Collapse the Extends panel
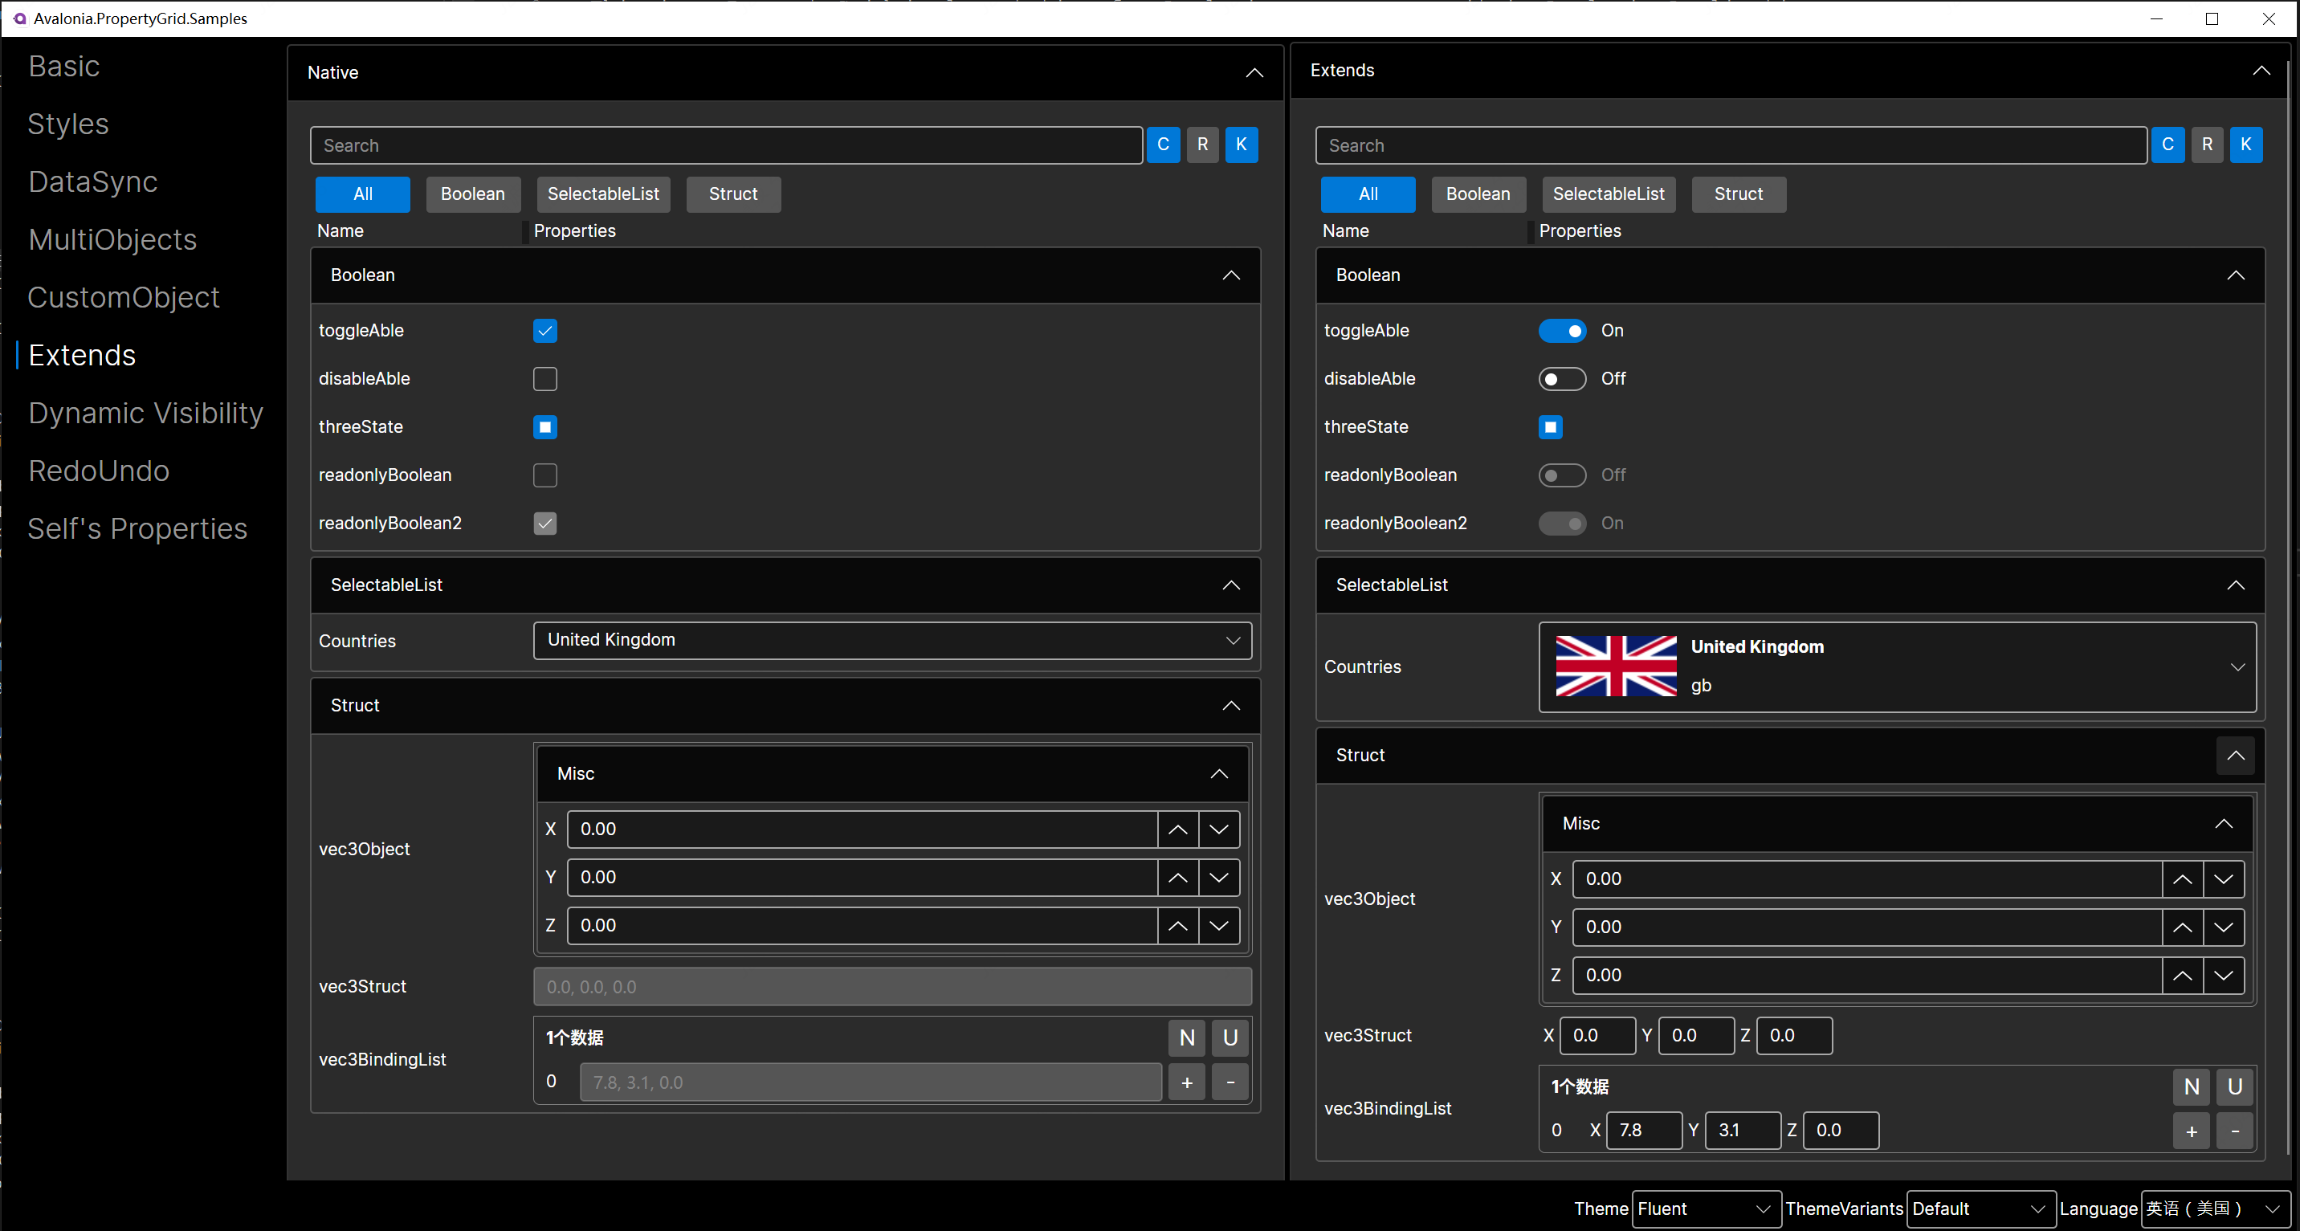 [2261, 71]
